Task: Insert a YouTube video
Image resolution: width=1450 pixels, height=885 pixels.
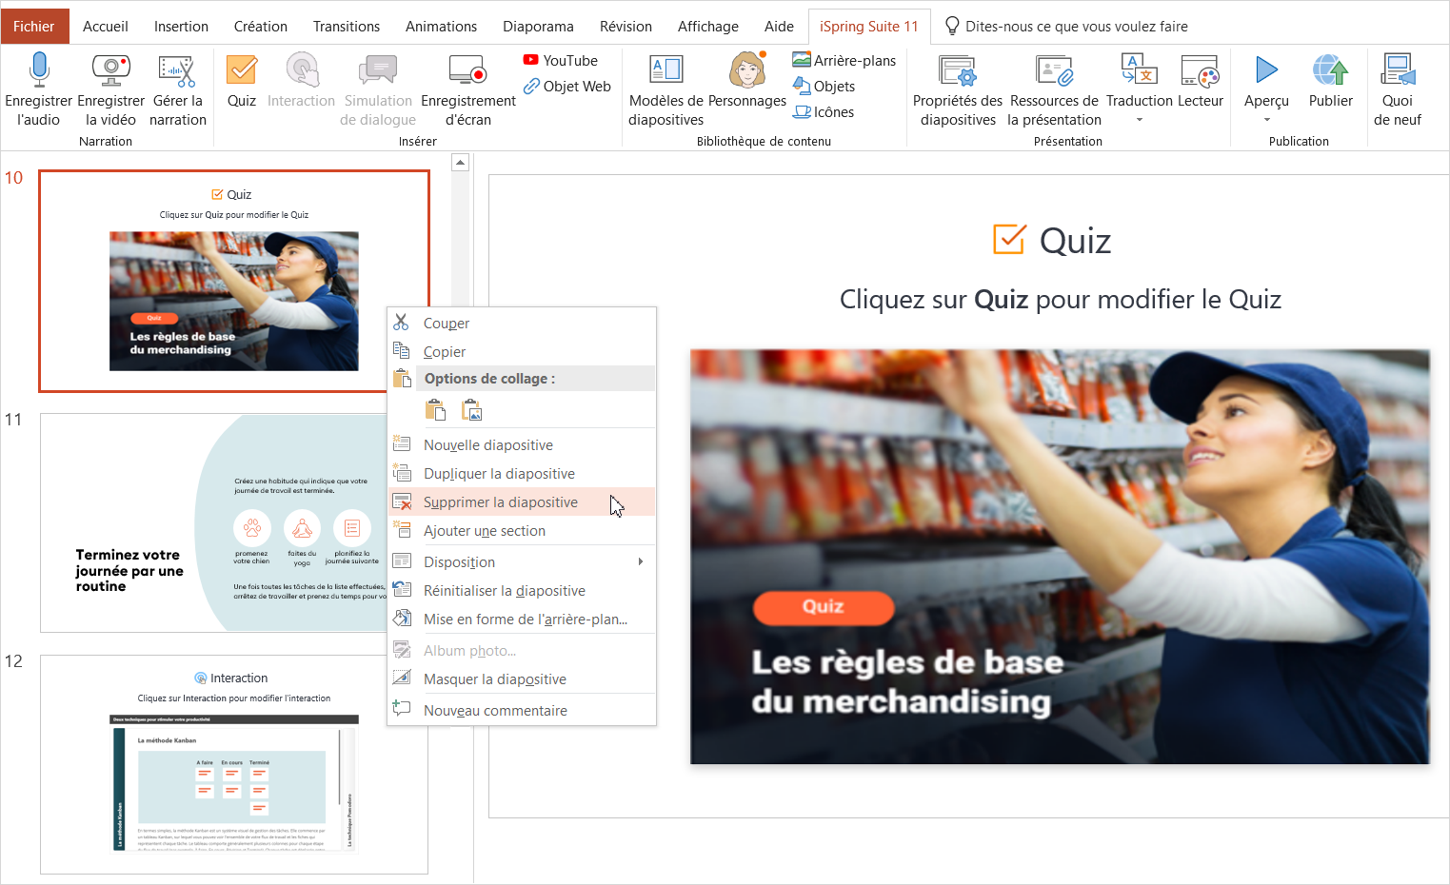Action: click(x=561, y=61)
